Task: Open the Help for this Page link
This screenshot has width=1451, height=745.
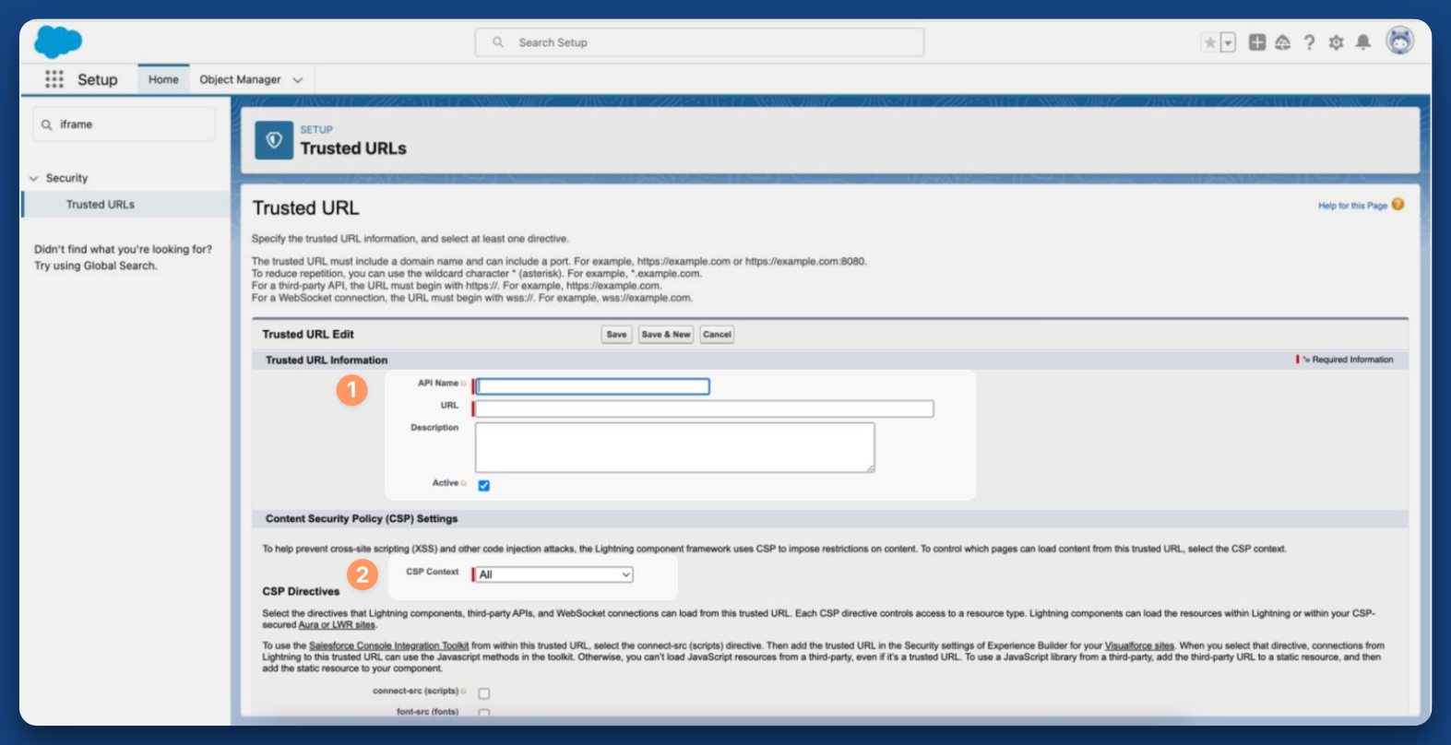Action: pos(1352,206)
